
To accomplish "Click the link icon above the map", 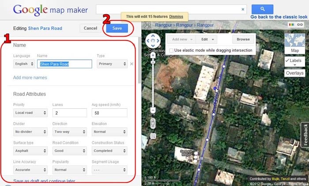I will pos(300,25).
